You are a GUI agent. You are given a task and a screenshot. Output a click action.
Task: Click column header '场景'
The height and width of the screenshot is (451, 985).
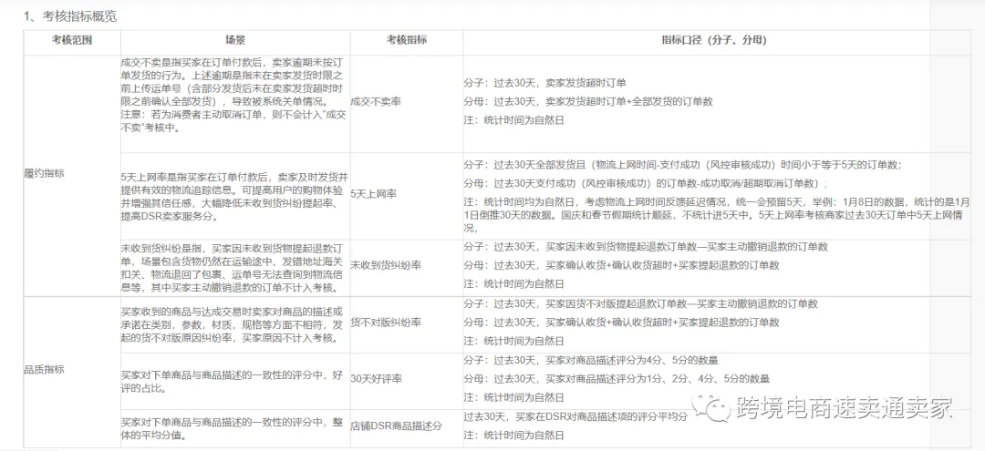pos(235,41)
